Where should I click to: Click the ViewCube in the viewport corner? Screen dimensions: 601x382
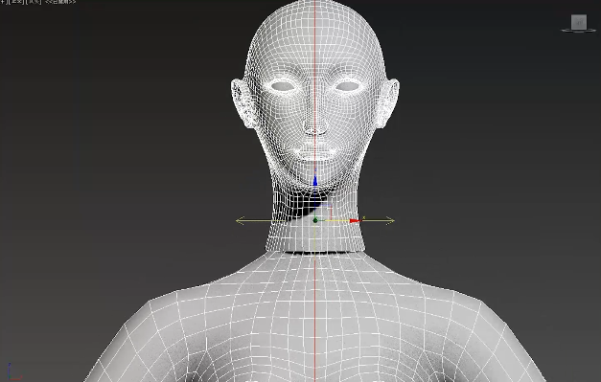(x=579, y=23)
